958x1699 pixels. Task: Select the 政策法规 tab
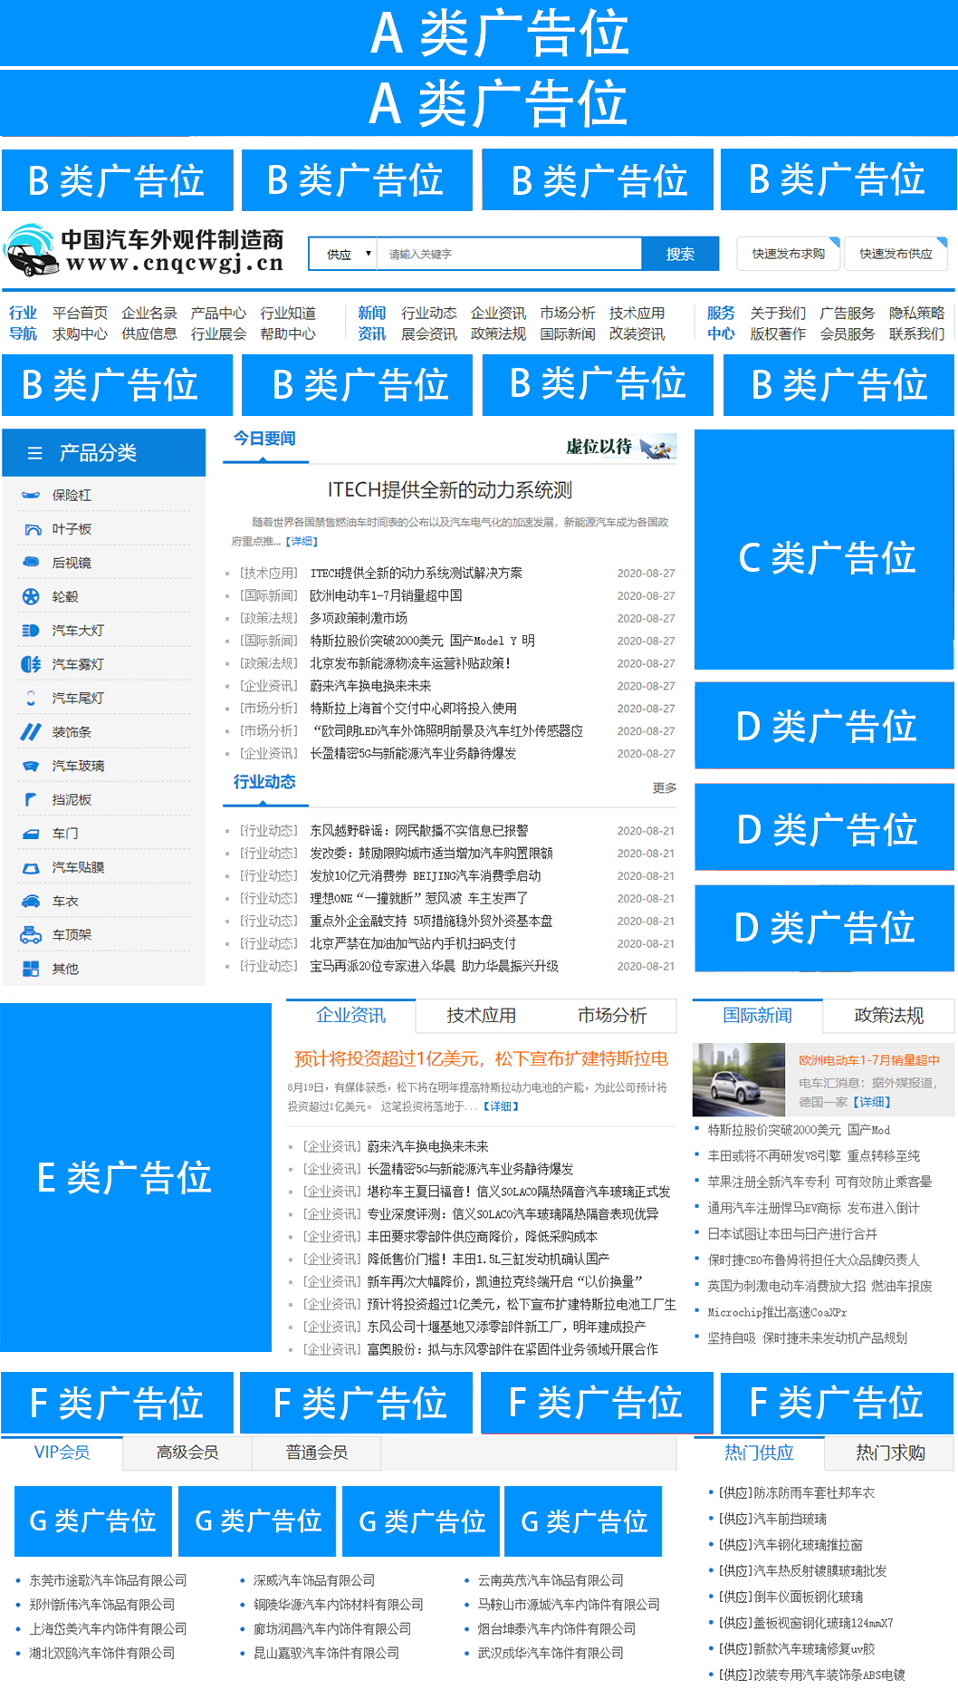(x=888, y=1016)
